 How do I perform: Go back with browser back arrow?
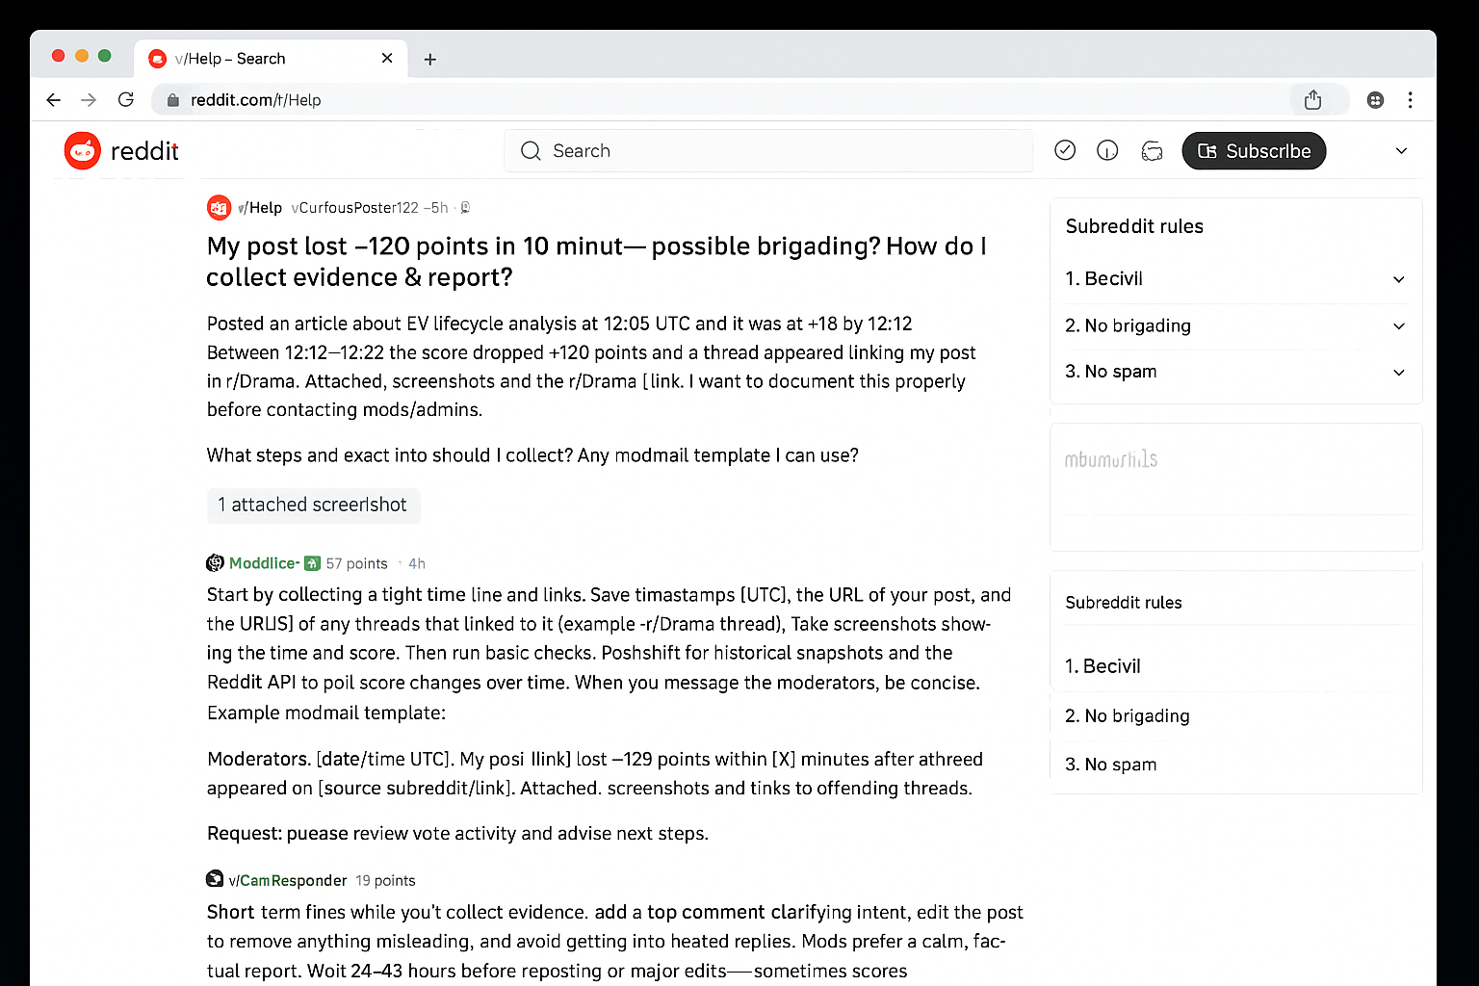[x=54, y=100]
